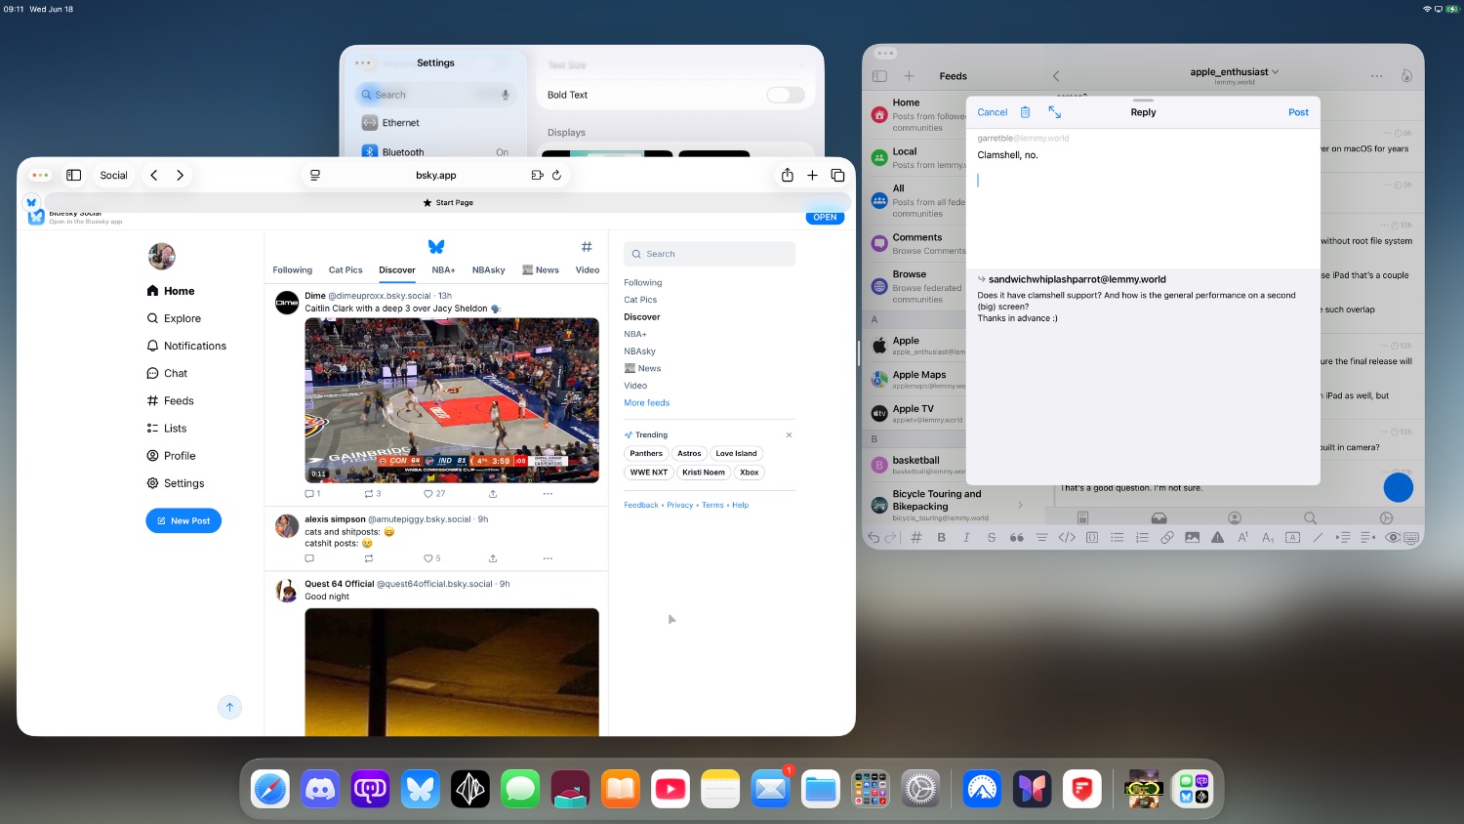Click the hashtag feeds icon above the timeline
Viewport: 1464px width, 824px height.
click(x=587, y=247)
